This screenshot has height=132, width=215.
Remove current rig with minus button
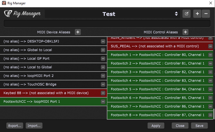point(206,14)
